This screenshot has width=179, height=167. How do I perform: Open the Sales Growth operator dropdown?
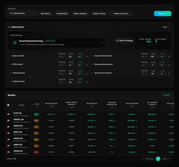(x=62, y=57)
